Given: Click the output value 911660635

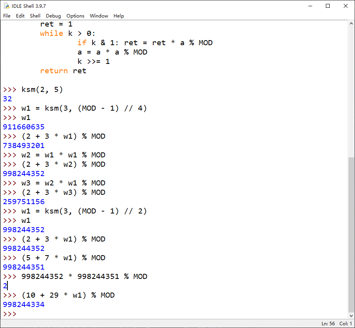Looking at the screenshot, I should (x=23, y=127).
